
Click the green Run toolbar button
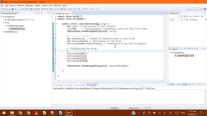point(27,9)
